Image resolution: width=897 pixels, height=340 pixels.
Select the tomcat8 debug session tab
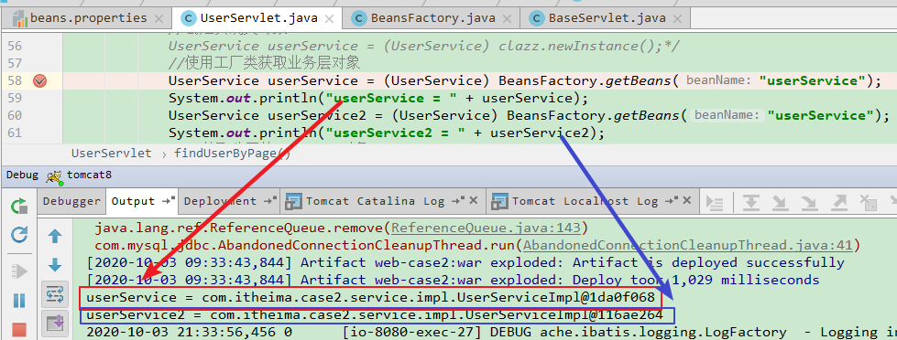pyautogui.click(x=80, y=176)
